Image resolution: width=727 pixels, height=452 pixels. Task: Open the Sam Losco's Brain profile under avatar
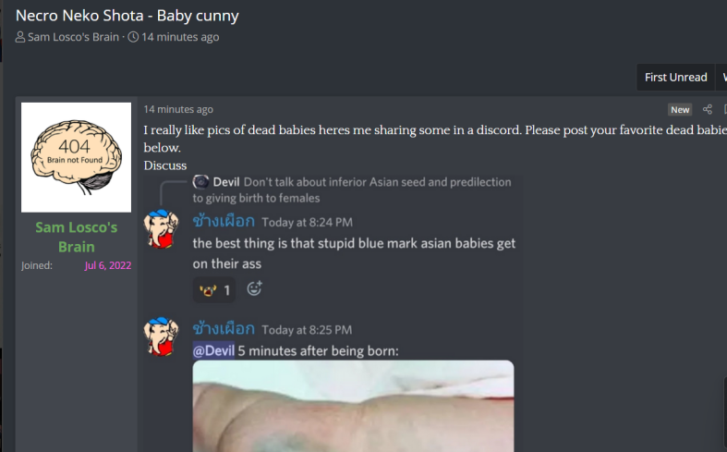(77, 237)
